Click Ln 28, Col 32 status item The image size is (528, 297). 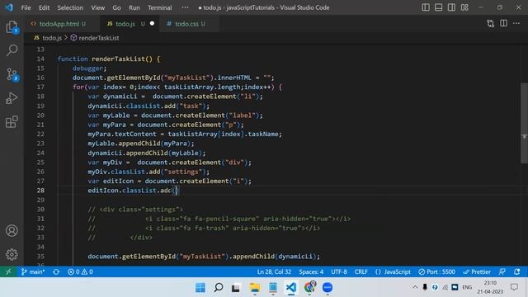point(274,271)
